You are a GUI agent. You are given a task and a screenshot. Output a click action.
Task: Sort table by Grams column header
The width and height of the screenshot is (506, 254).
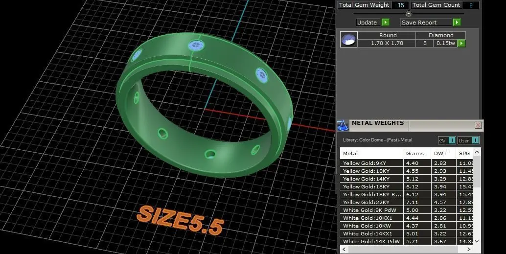pyautogui.click(x=417, y=153)
